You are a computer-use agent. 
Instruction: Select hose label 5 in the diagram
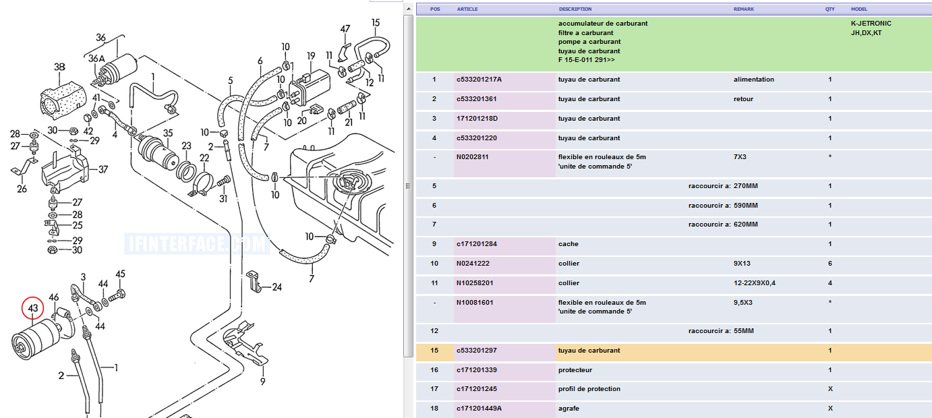pos(230,80)
